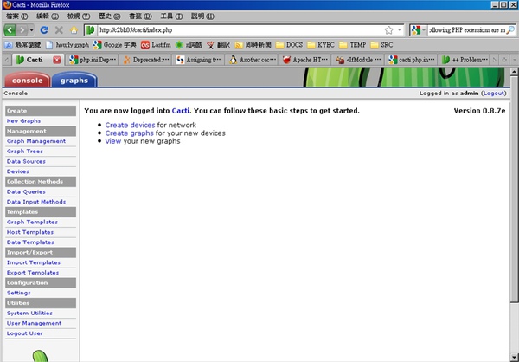Follow the Create graphs link

pos(130,133)
